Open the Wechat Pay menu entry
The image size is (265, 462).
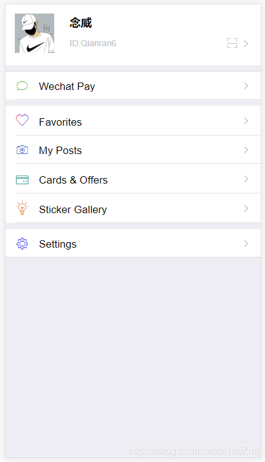click(x=133, y=86)
